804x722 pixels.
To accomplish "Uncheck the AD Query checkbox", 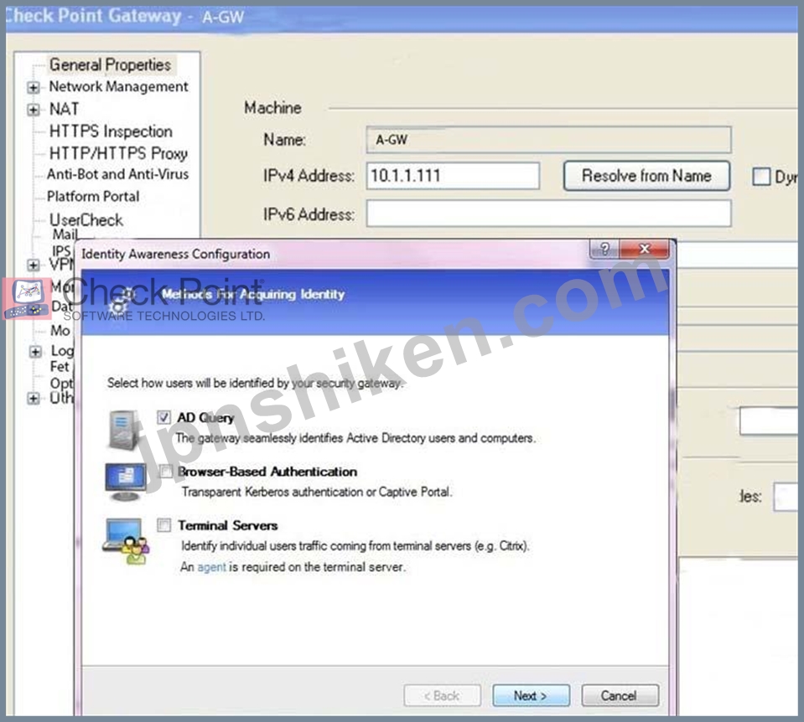I will [163, 418].
